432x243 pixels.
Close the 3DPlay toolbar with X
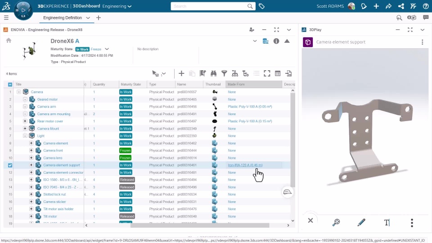310,220
